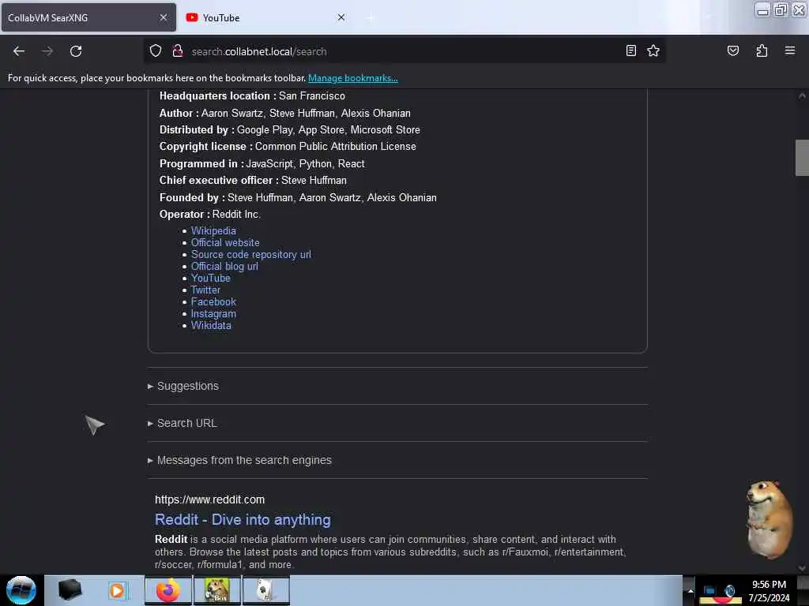Show hidden system tray icons
This screenshot has height=606, width=809.
pyautogui.click(x=690, y=590)
